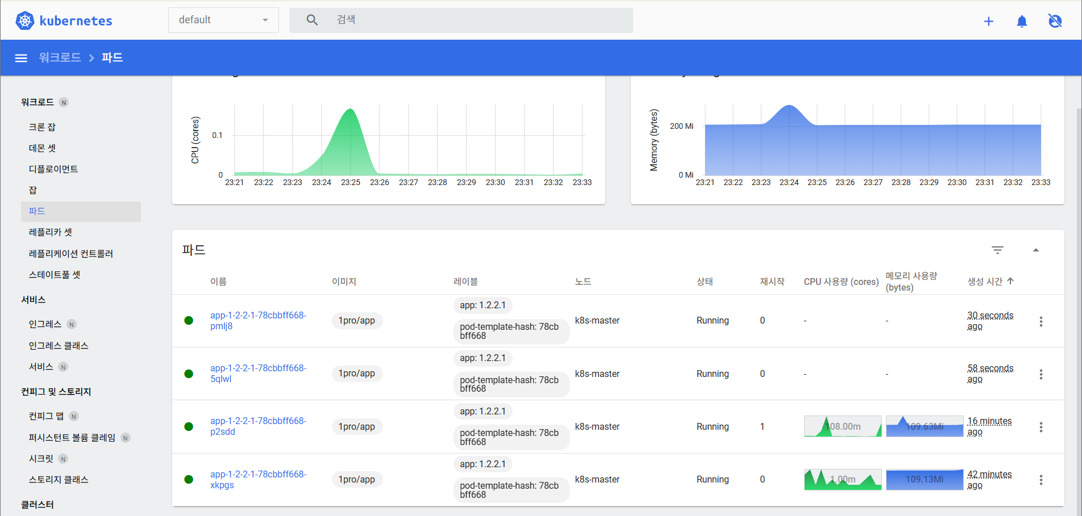Open 클러스터 section in sidebar

38,505
